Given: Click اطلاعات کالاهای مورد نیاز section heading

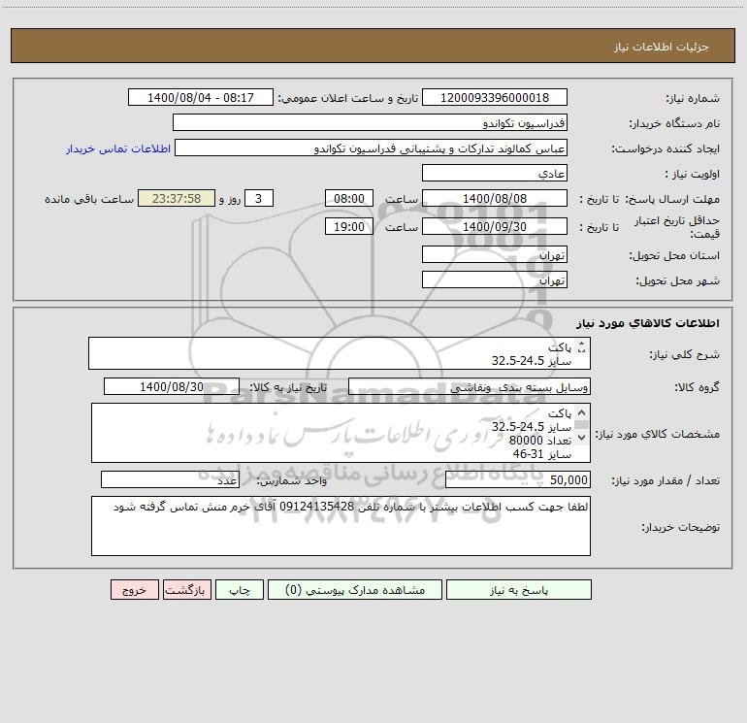Looking at the screenshot, I should 648,323.
